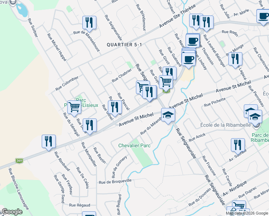Click the Rue Rodin street label
The height and width of the screenshot is (216, 269).
230,33
